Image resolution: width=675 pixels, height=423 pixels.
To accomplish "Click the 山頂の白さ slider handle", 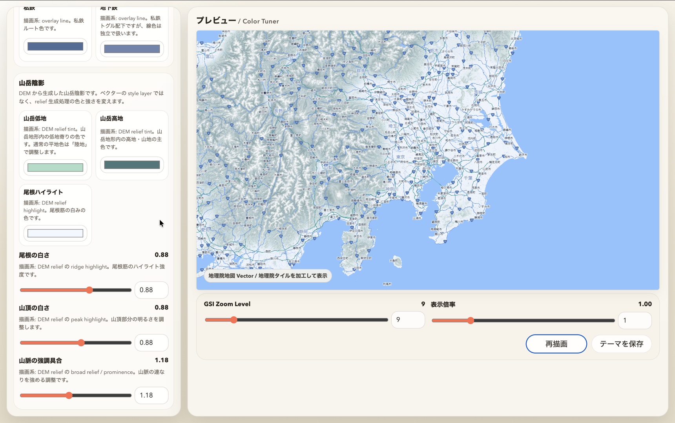I will 81,343.
